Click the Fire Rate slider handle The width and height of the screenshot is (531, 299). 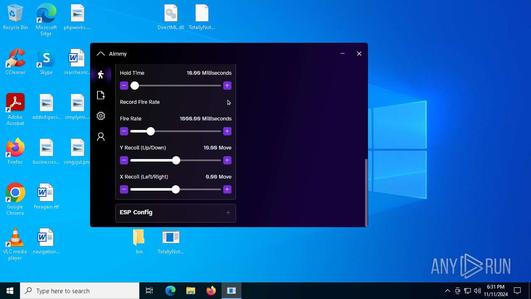(x=151, y=131)
